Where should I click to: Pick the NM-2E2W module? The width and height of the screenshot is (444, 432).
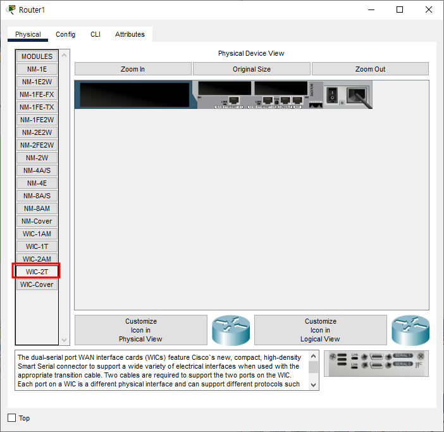click(37, 132)
